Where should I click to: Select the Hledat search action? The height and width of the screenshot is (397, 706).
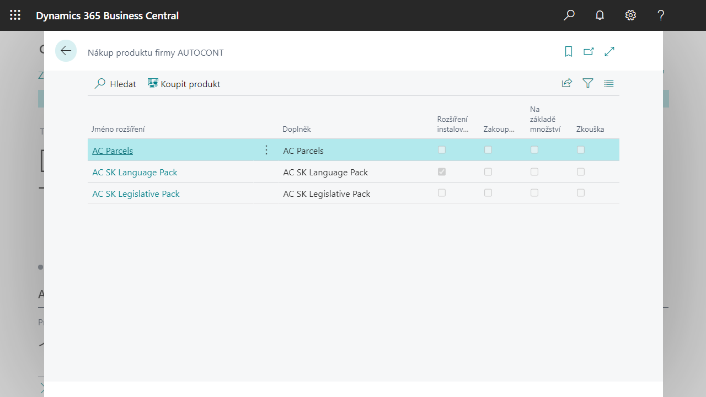(115, 84)
